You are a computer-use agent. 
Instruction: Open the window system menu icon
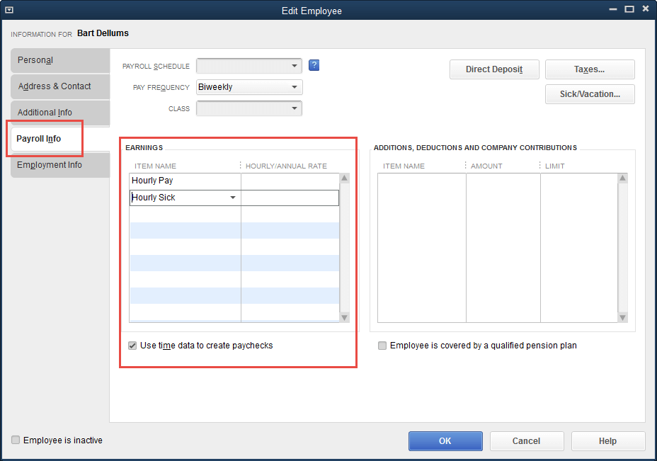8,10
